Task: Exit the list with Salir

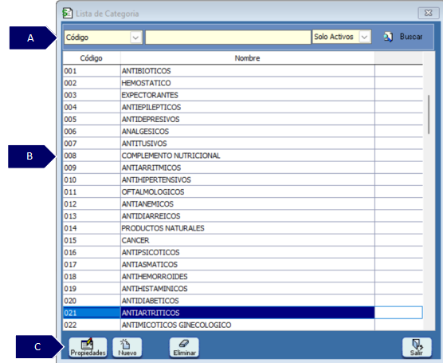Action: [417, 347]
